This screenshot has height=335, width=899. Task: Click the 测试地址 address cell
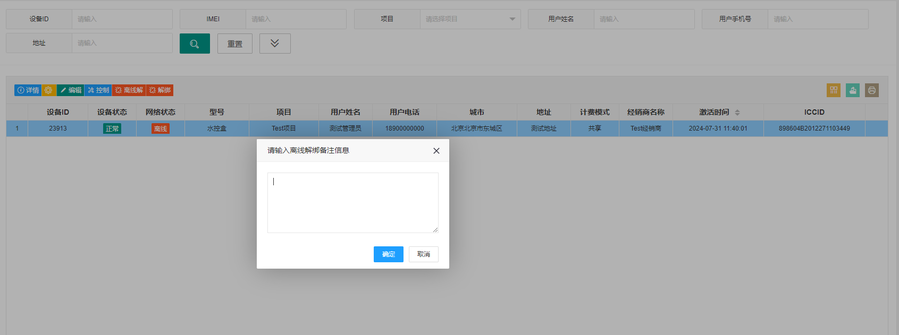click(x=544, y=128)
